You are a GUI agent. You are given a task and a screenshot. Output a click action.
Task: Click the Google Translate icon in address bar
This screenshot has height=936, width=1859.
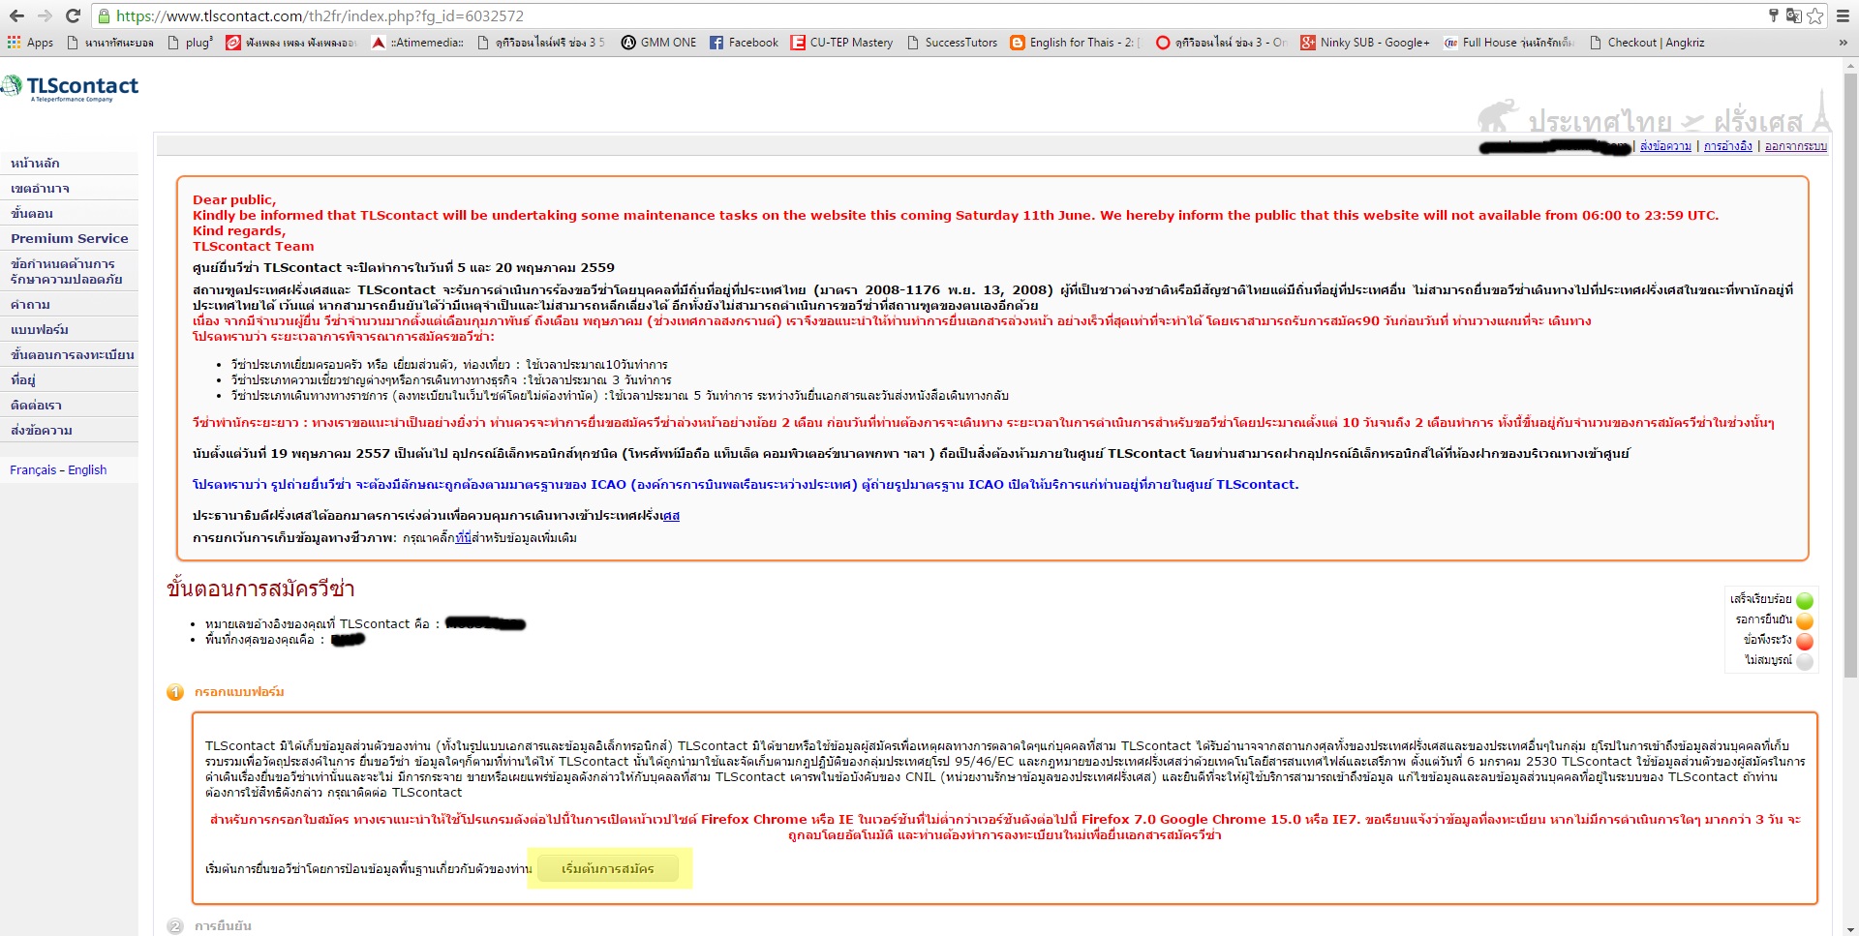point(1793,15)
